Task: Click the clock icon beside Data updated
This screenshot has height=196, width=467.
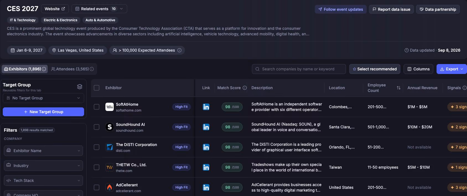Action: coord(406,50)
